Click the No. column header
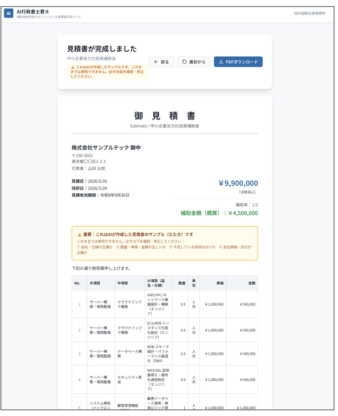Screen dimensions: 338x416 [x=77, y=283]
